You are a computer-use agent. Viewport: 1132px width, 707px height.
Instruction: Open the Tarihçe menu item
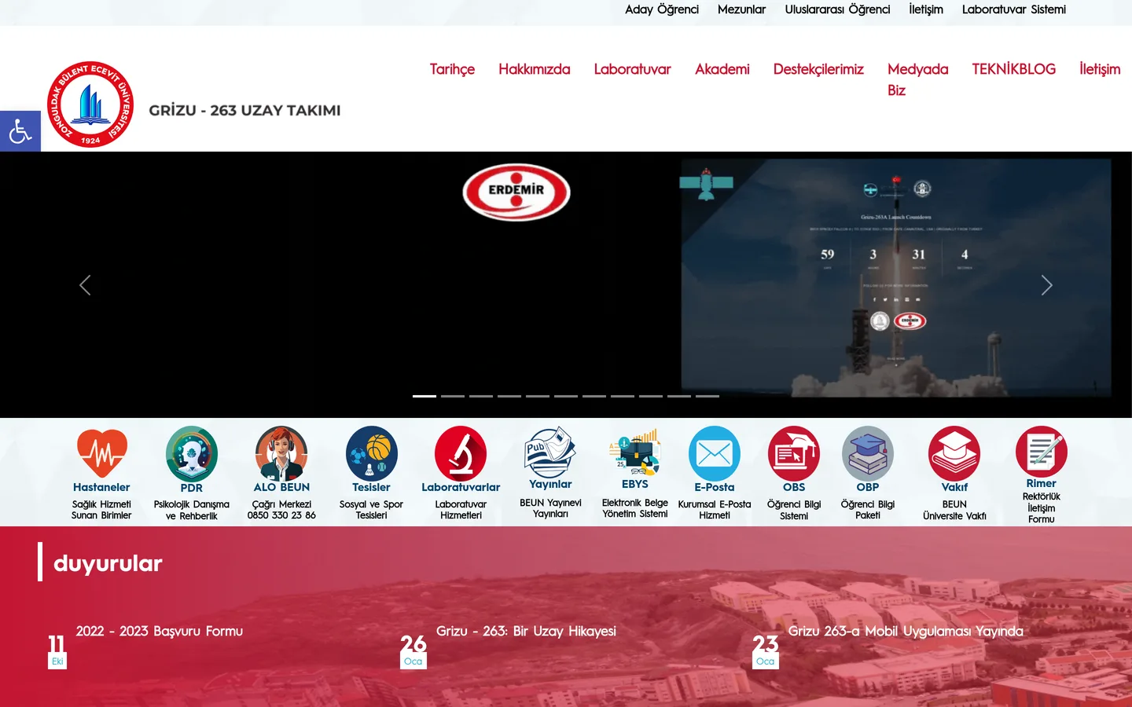pos(452,69)
